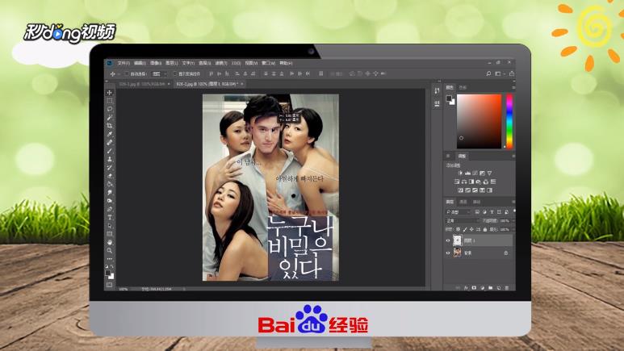Select the Rectangle shape tool
Image resolution: width=624 pixels, height=351 pixels.
click(110, 234)
